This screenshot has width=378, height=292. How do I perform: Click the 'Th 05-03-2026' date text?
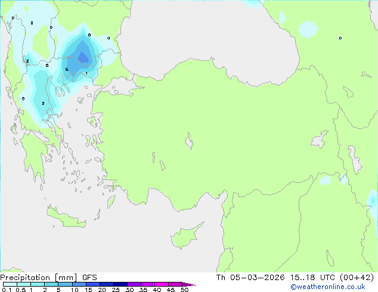coord(250,277)
